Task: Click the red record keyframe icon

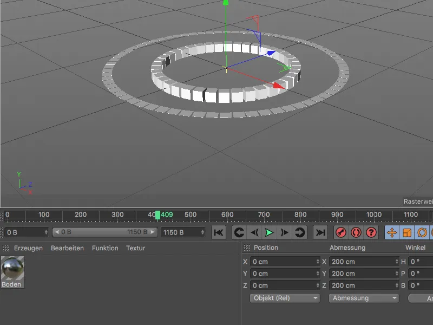Action: click(341, 232)
